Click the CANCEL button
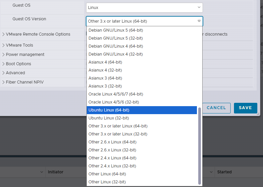Image resolution: width=263 pixels, height=187 pixels. [216, 108]
